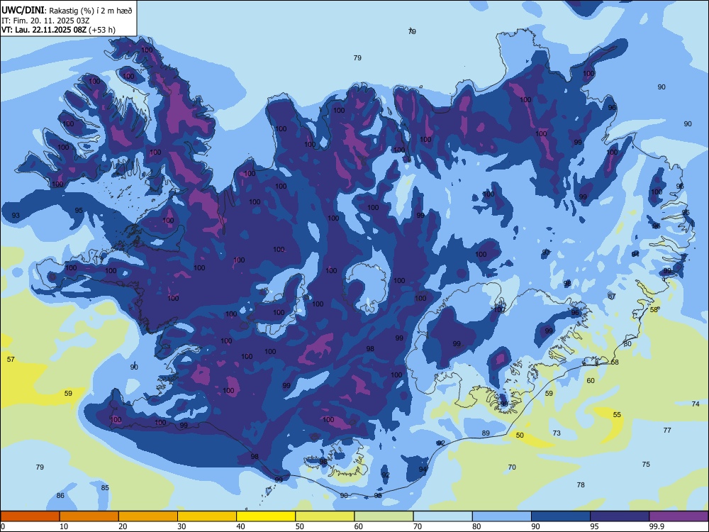Click the UWC/DINI model title

[23, 11]
